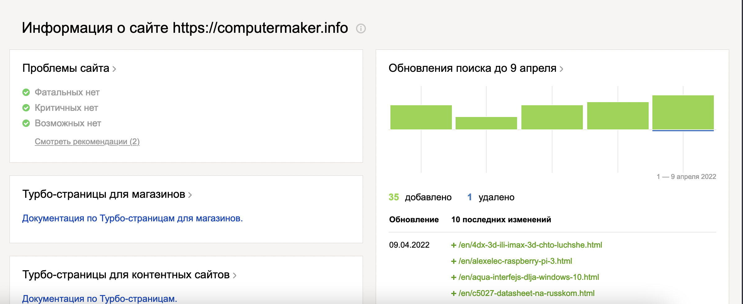Click green checkmark next to Возможных нет
This screenshot has height=304, width=743.
point(26,123)
